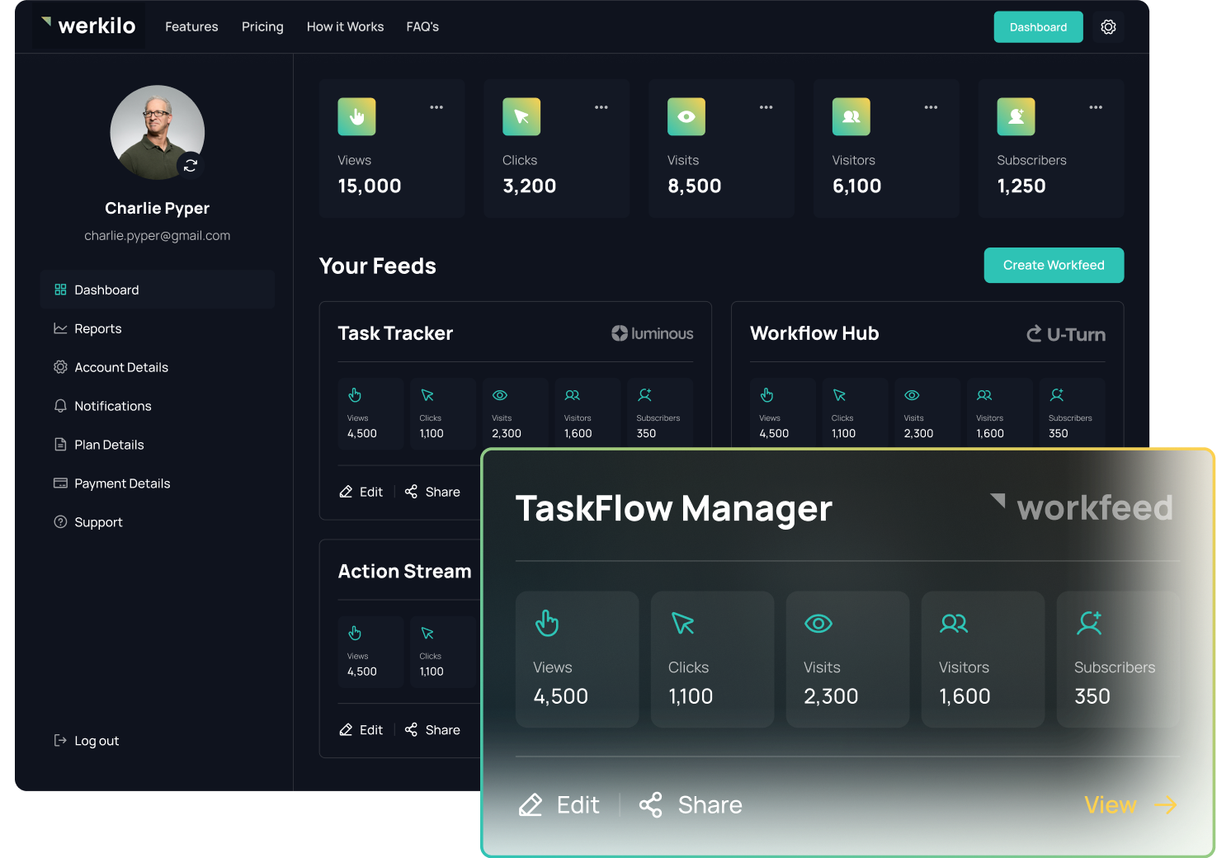
Task: Click the workfeed logo on TaskFlow Manager
Action: pyautogui.click(x=1082, y=507)
